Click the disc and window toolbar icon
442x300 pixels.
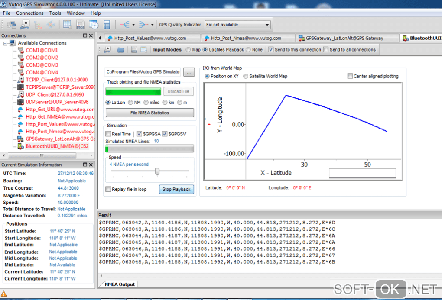pyautogui.click(x=94, y=25)
